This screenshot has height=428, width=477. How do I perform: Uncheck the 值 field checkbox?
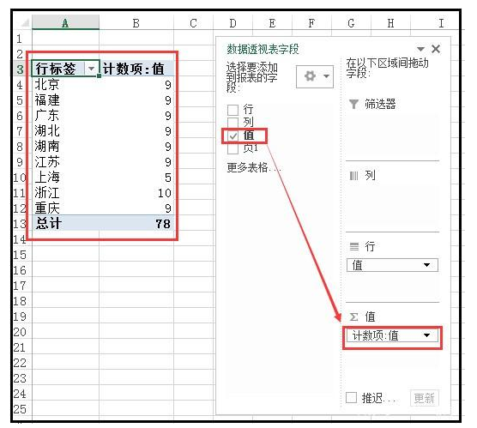[x=233, y=136]
